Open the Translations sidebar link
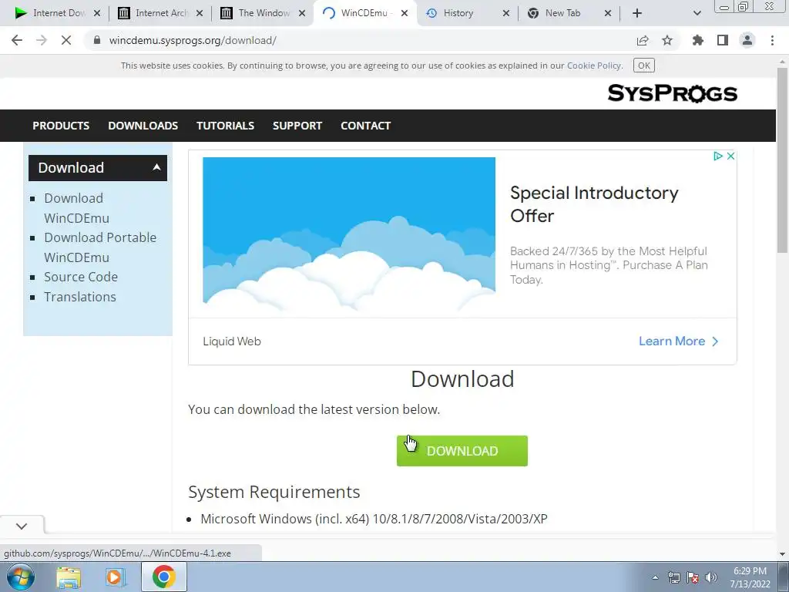789x592 pixels. click(x=80, y=297)
